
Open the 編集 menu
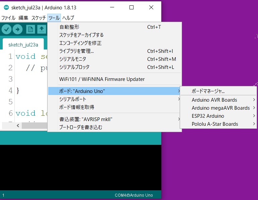[23, 18]
